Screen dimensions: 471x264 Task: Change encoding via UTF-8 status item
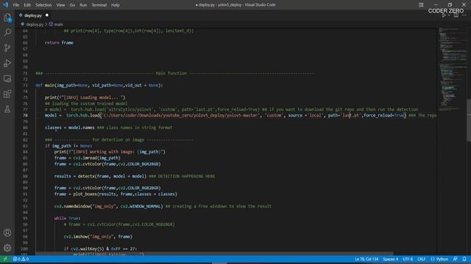[408, 259]
